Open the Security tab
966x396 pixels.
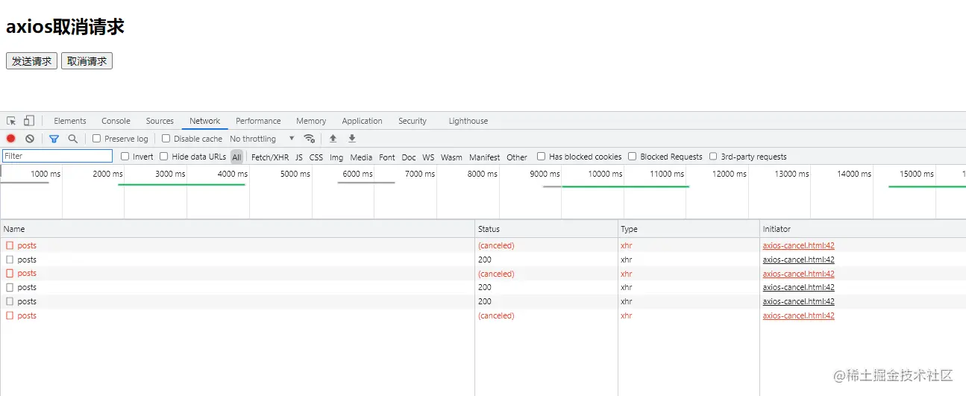413,121
